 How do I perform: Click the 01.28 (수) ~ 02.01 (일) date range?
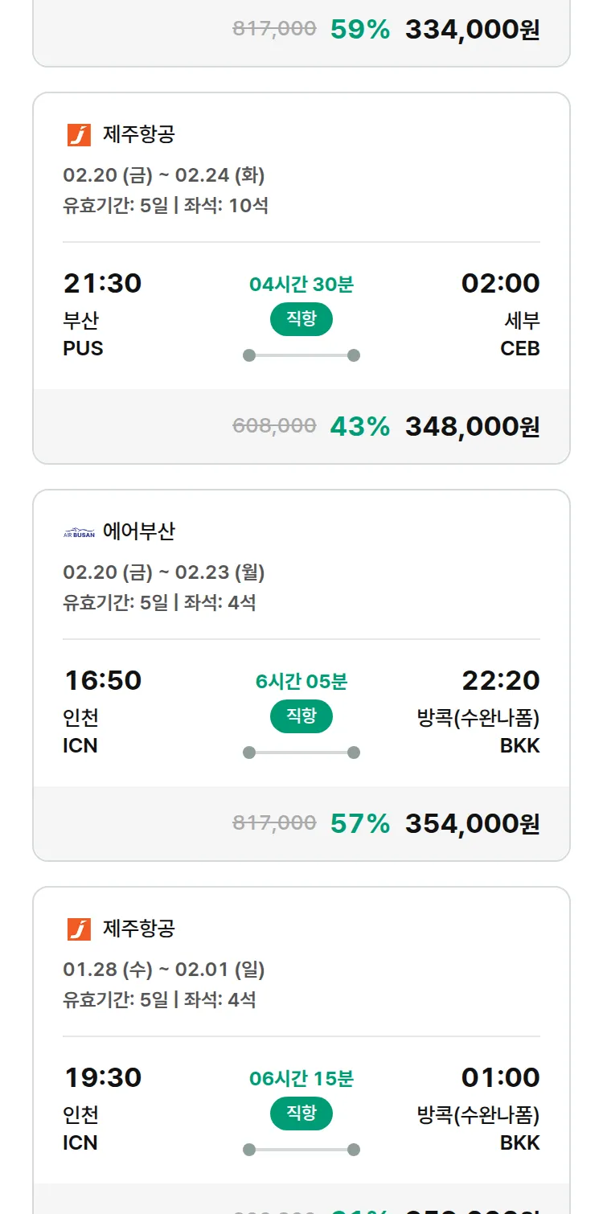[164, 969]
